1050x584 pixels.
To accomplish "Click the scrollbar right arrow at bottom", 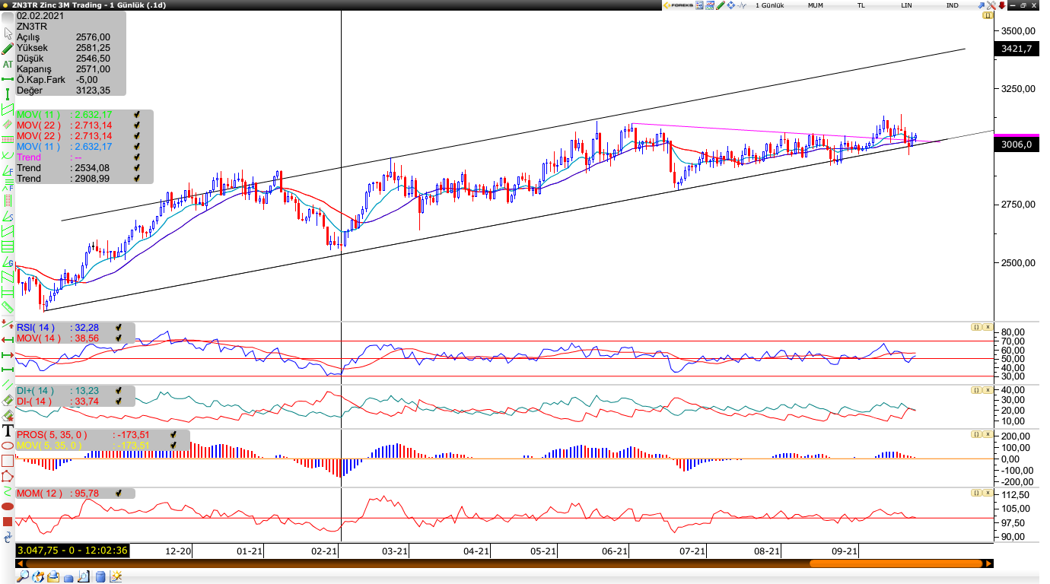I will [x=988, y=563].
